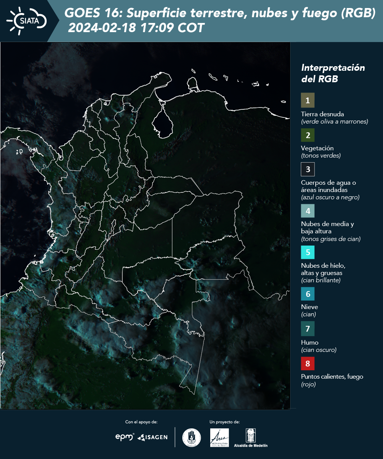Viewport: 383px width, 459px height.
Task: Select legend swatch 1 Tierra desnuda
Action: point(308,101)
